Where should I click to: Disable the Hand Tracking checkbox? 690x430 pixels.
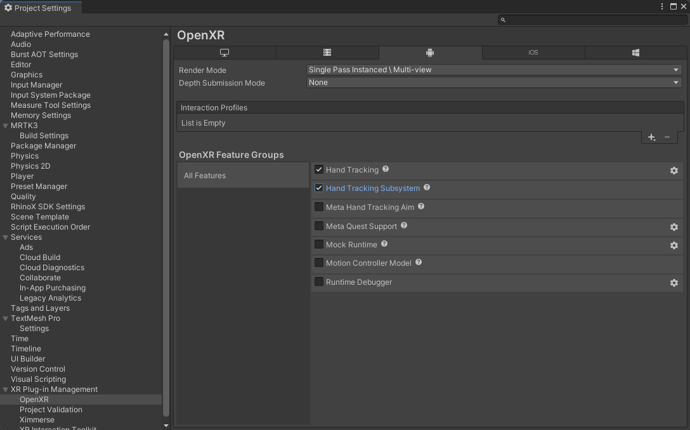pos(319,169)
